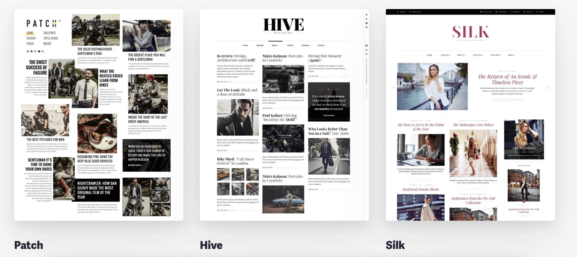This screenshot has width=577, height=257.
Task: Select About in Silk navigation
Action: [x=511, y=55]
